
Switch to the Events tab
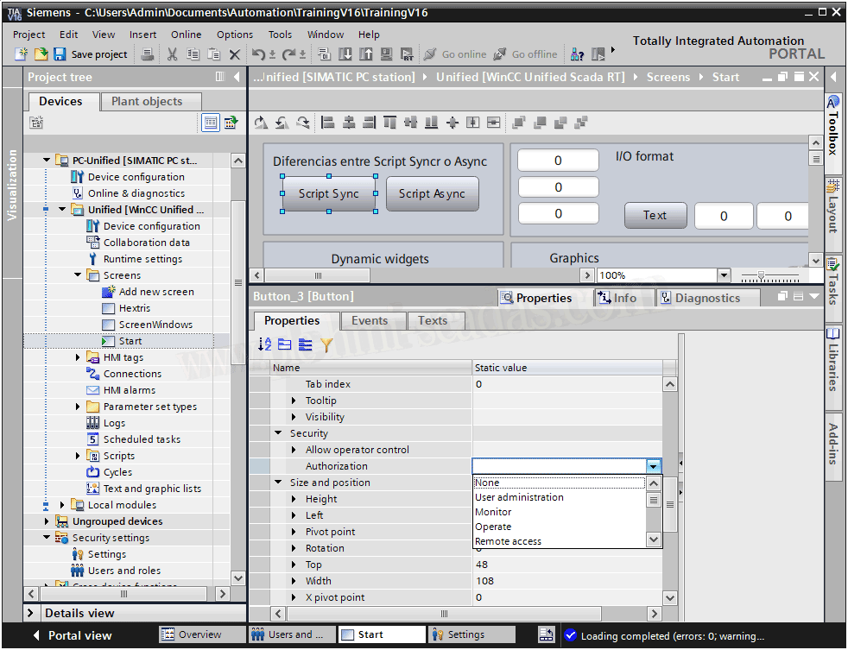369,320
